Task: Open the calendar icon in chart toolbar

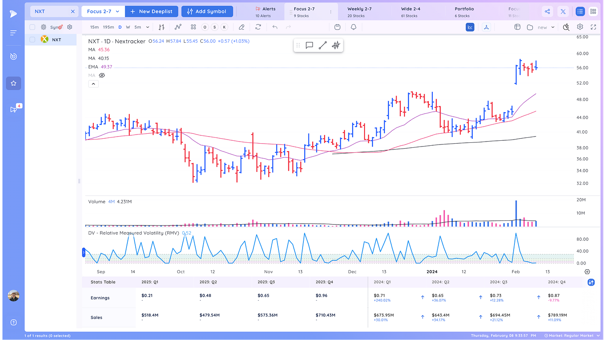Action: (x=338, y=27)
